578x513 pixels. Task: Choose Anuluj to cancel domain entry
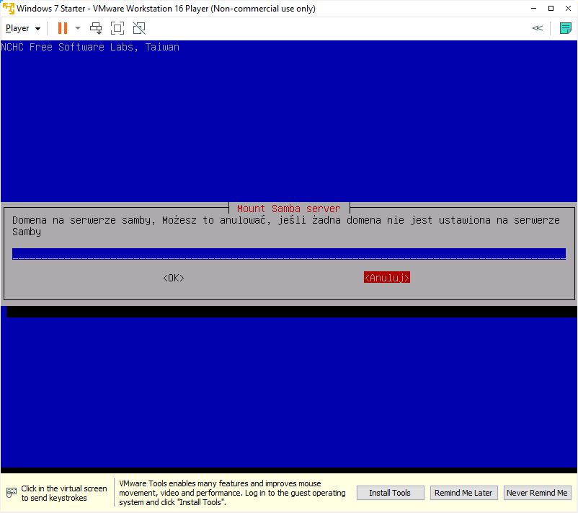coord(387,278)
